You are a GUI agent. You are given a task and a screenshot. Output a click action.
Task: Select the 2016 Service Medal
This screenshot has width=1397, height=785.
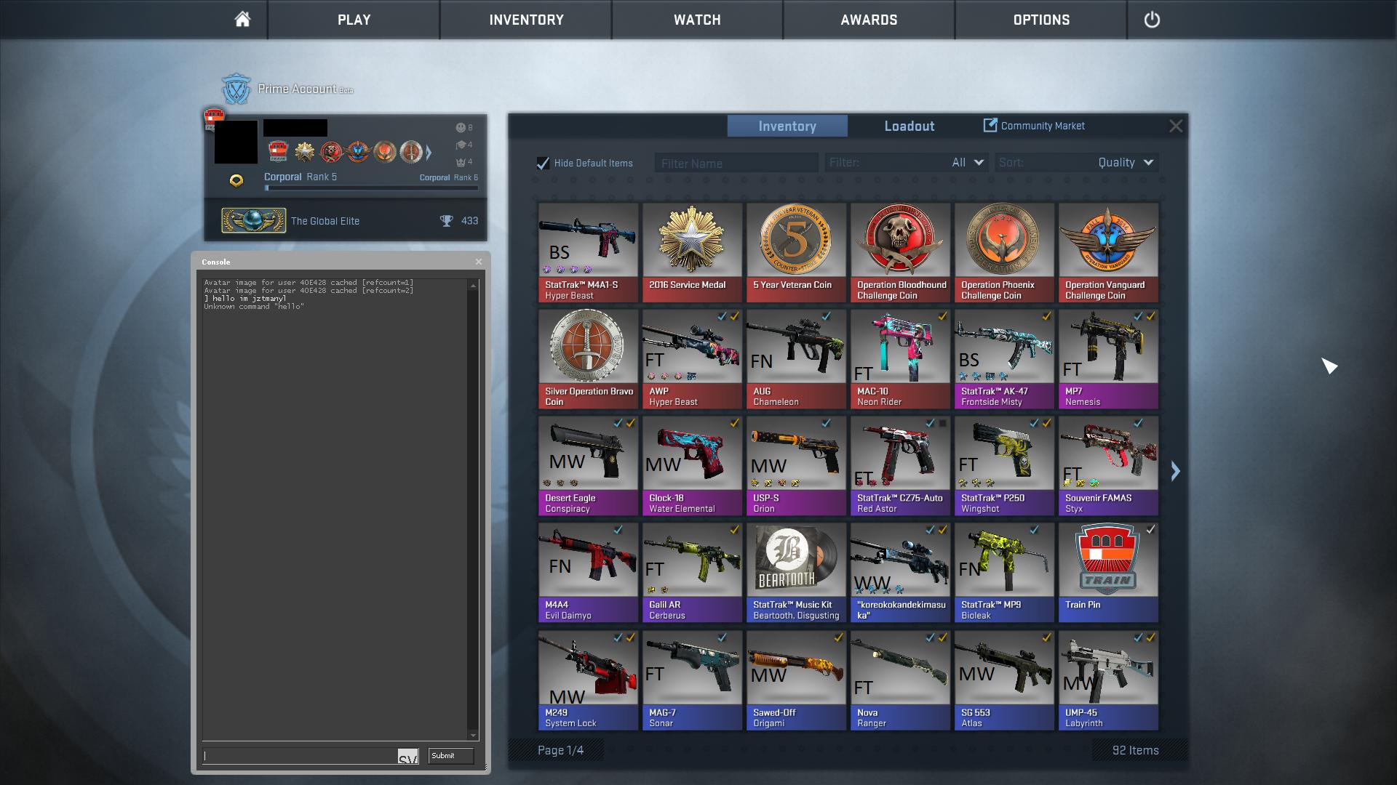[x=692, y=252]
